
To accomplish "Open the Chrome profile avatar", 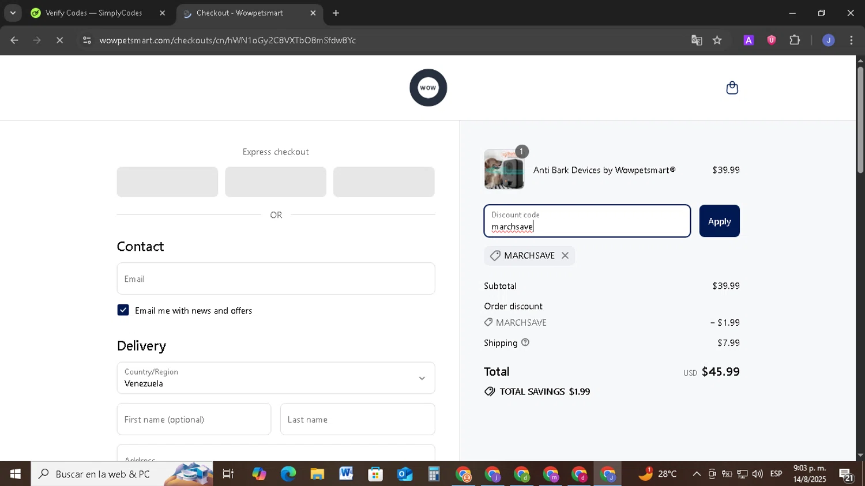I will click(828, 40).
